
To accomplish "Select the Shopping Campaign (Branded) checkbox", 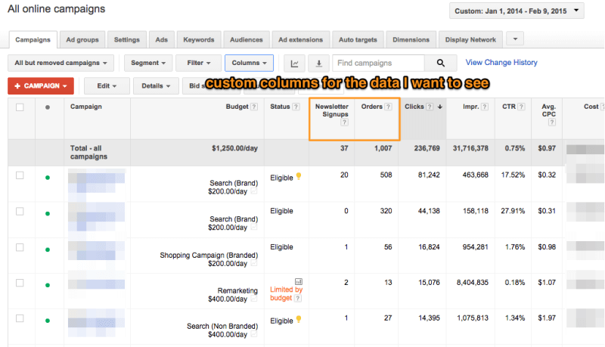I will pyautogui.click(x=20, y=247).
